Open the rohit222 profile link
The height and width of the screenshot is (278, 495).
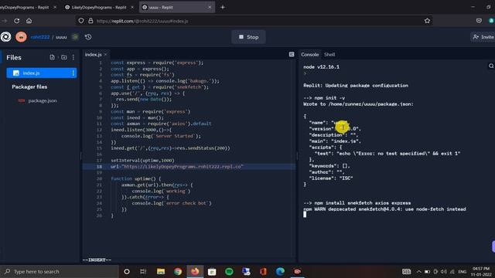click(x=40, y=37)
